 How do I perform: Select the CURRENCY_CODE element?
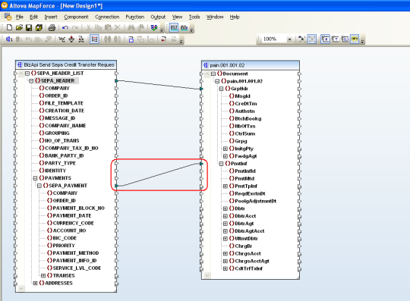click(x=73, y=223)
